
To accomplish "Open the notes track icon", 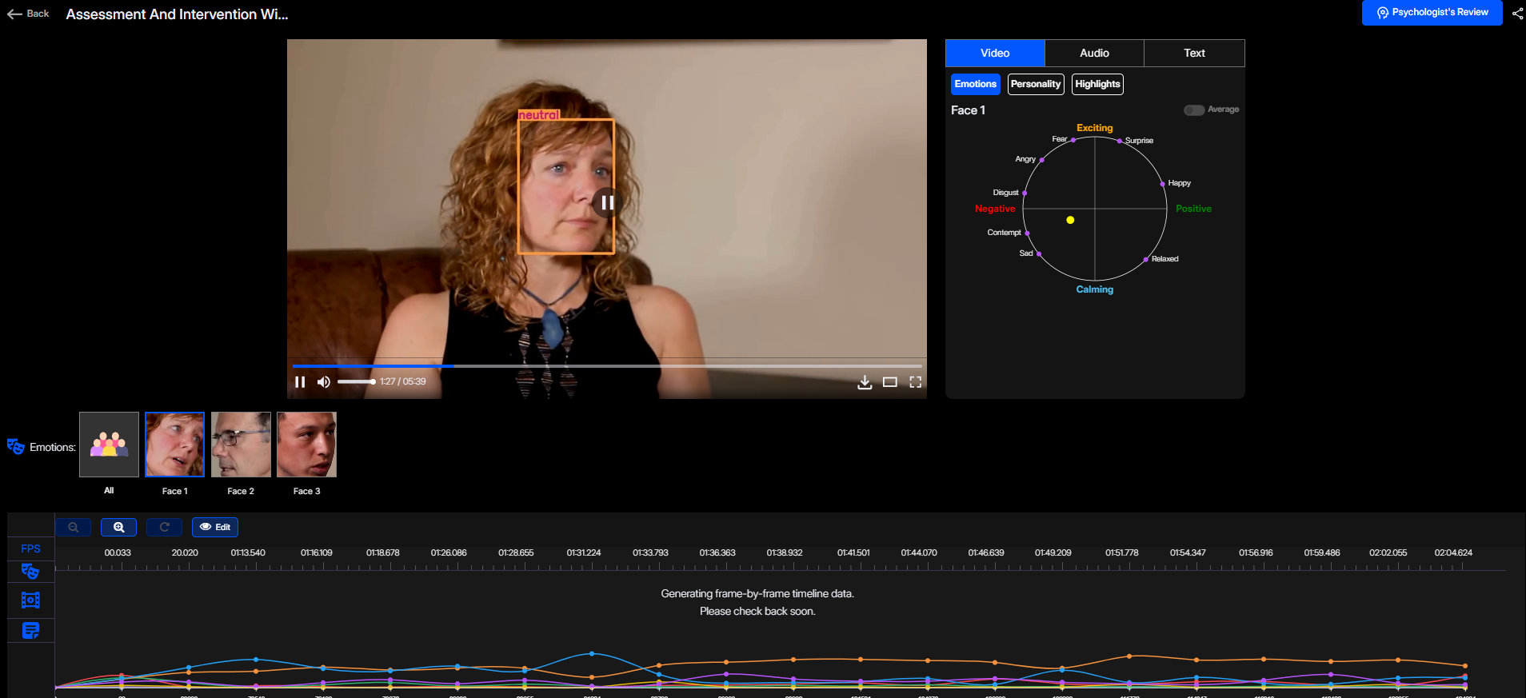I will point(30,631).
